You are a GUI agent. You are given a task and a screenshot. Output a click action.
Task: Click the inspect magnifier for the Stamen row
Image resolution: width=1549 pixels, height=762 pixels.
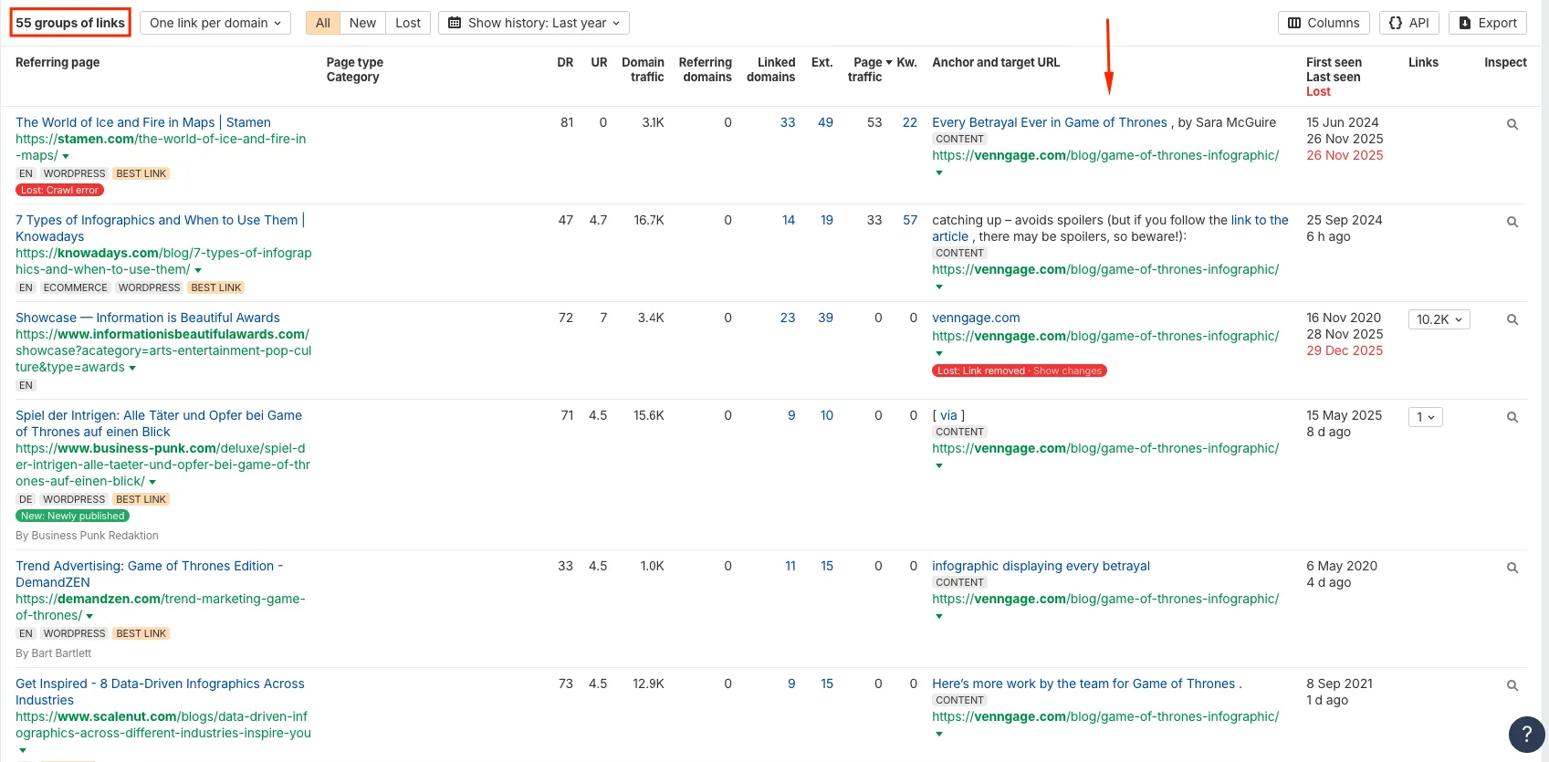coord(1512,124)
